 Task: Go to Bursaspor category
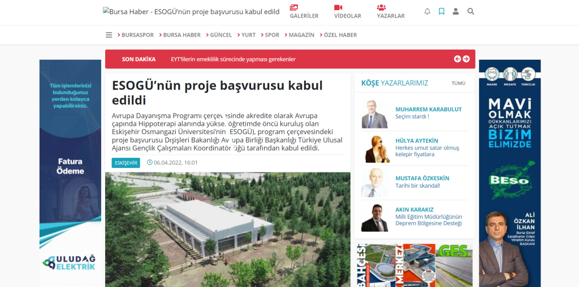[x=136, y=35]
